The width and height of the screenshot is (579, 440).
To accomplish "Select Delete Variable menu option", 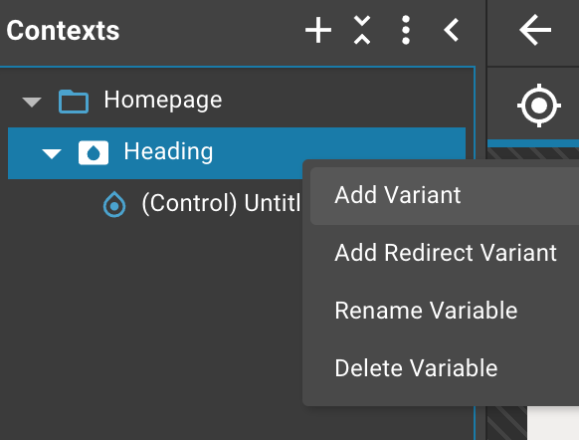I will 416,368.
